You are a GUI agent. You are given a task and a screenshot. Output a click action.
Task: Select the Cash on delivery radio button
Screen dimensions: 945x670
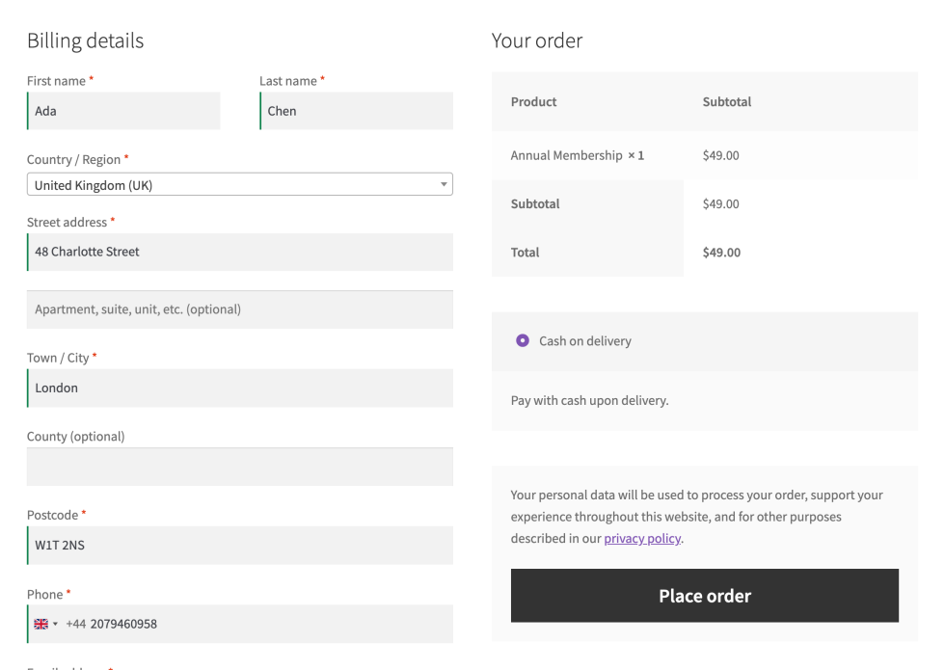point(523,341)
